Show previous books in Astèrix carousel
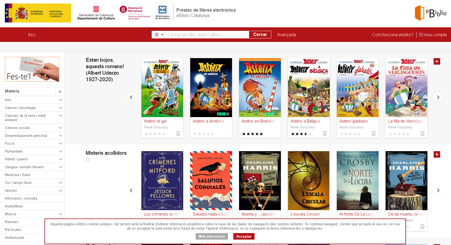 pyautogui.click(x=131, y=97)
